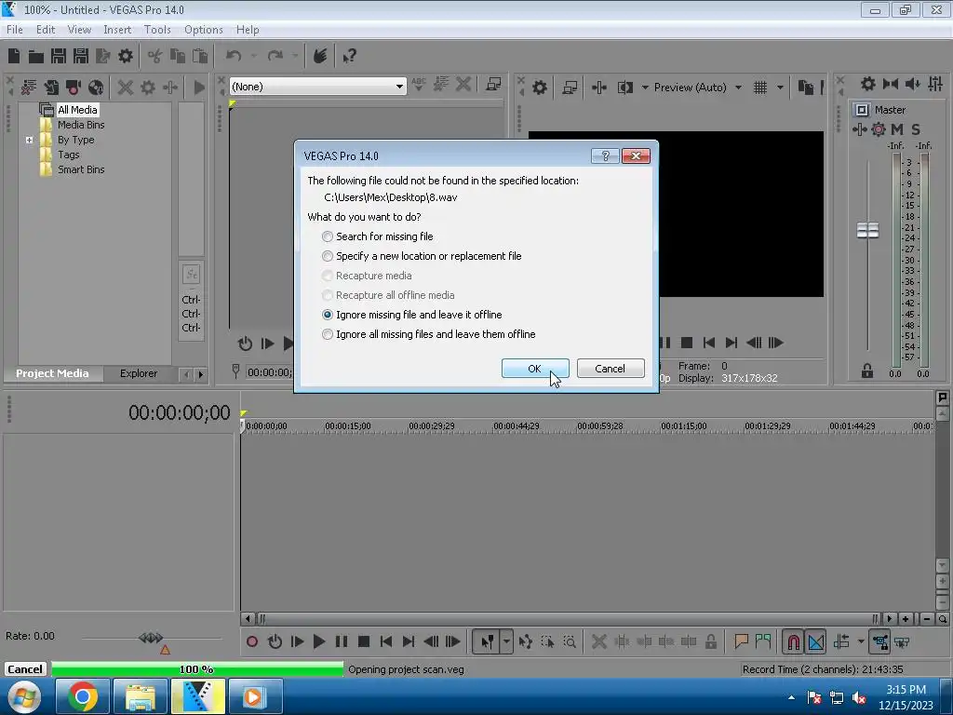
Task: Click the Insert Region icon
Action: 763,641
